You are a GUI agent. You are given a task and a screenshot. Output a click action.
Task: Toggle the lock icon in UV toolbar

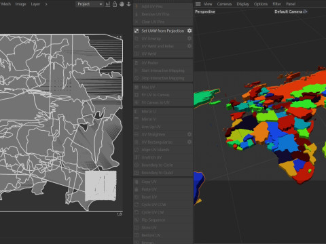click(115, 4)
